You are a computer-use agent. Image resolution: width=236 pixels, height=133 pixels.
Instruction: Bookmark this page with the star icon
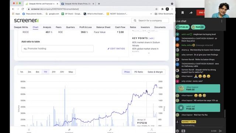tap(156, 9)
